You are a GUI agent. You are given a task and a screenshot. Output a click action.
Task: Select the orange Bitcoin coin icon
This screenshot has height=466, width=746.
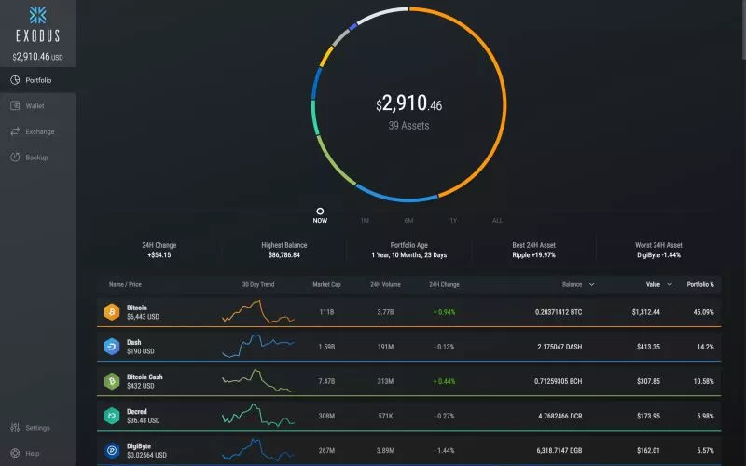(x=112, y=312)
